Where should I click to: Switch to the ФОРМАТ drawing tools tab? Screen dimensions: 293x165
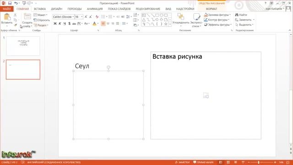(212, 9)
